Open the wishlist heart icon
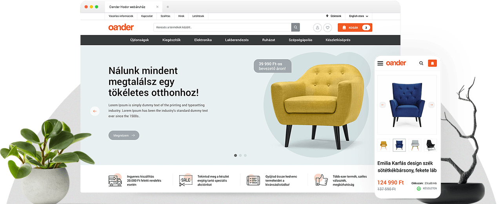Viewport: 502px width, 204px height. point(327,27)
